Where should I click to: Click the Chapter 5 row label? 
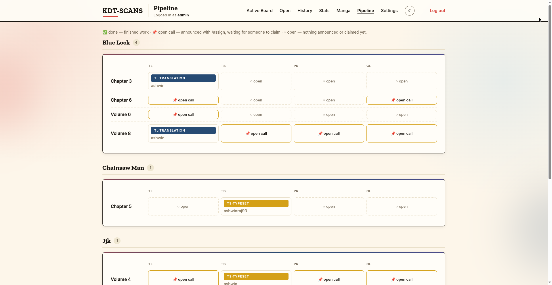coord(121,207)
